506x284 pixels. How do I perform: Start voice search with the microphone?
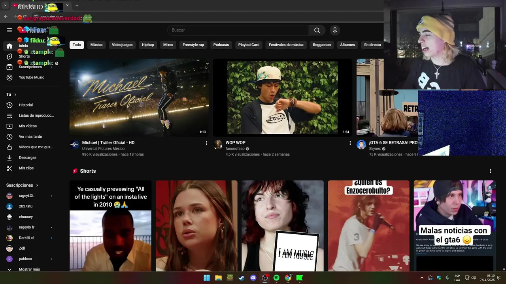[x=335, y=30]
